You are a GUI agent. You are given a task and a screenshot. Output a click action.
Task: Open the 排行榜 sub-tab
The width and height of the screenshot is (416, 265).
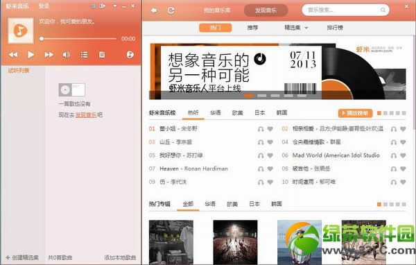tap(335, 28)
